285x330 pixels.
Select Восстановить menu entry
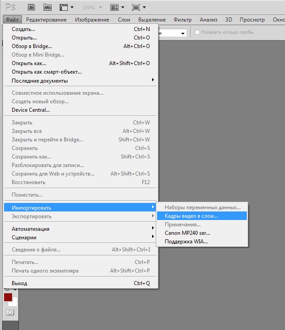pos(81,182)
